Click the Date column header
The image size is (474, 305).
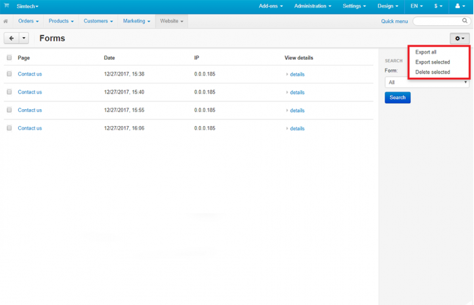coord(110,58)
